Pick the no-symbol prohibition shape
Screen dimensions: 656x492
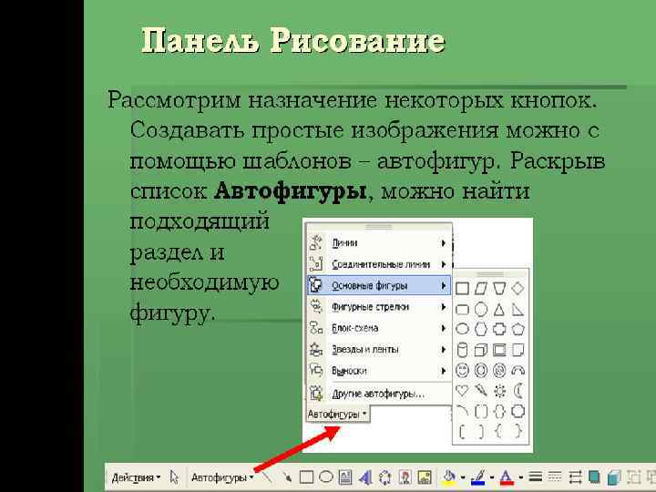pyautogui.click(x=499, y=370)
